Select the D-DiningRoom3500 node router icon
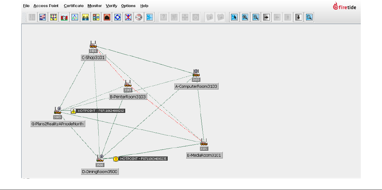Viewport: 382px width, 190px height. coord(100,159)
